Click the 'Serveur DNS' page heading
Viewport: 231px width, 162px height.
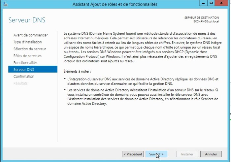27,20
